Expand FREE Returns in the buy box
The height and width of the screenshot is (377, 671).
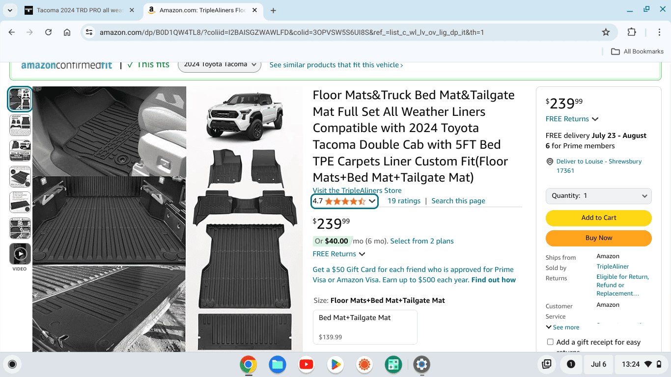tap(572, 119)
